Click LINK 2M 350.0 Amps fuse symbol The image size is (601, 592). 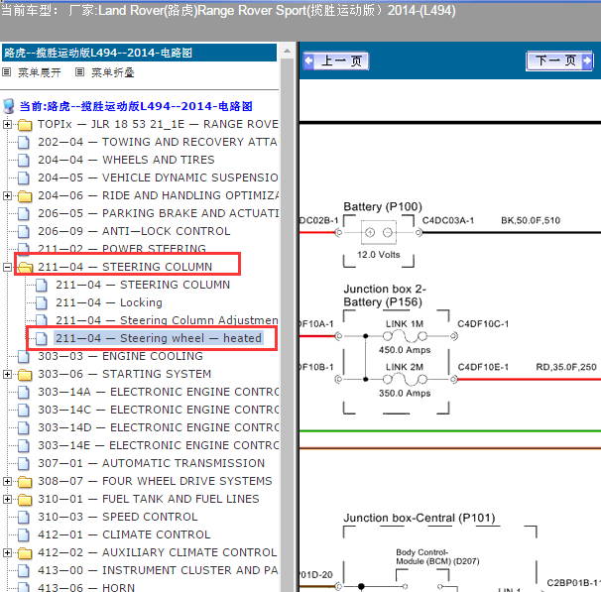[x=405, y=380]
